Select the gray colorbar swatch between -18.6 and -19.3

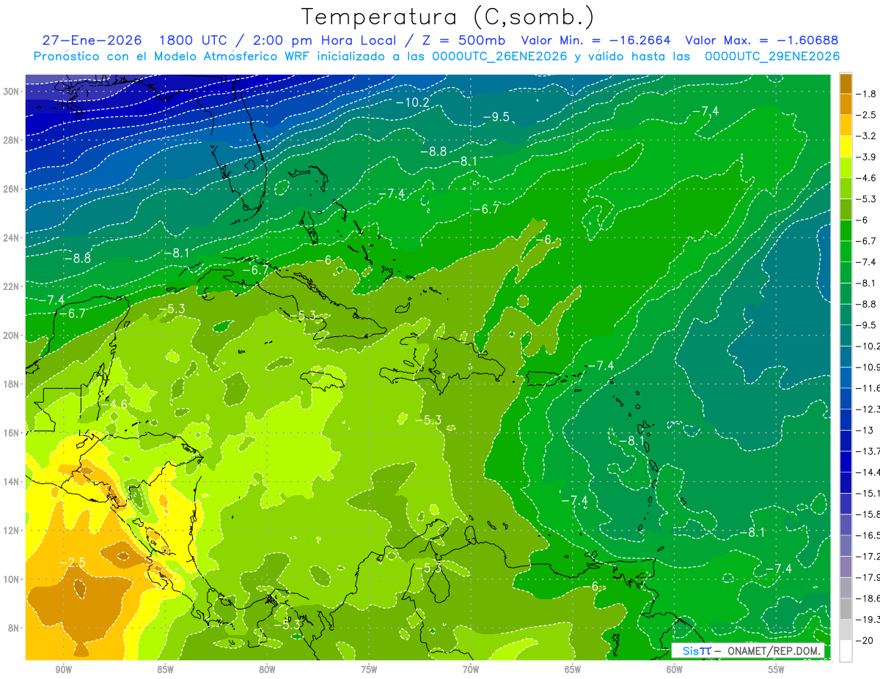point(846,609)
